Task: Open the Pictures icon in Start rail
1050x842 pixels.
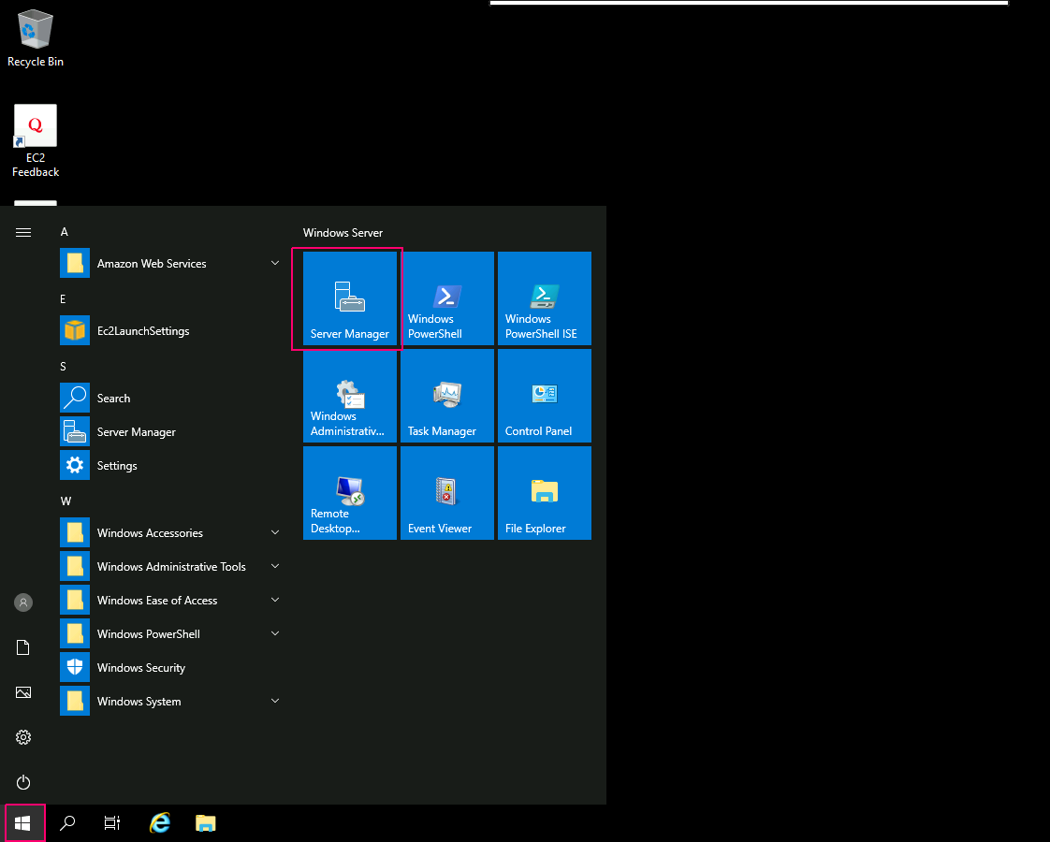Action: [23, 692]
